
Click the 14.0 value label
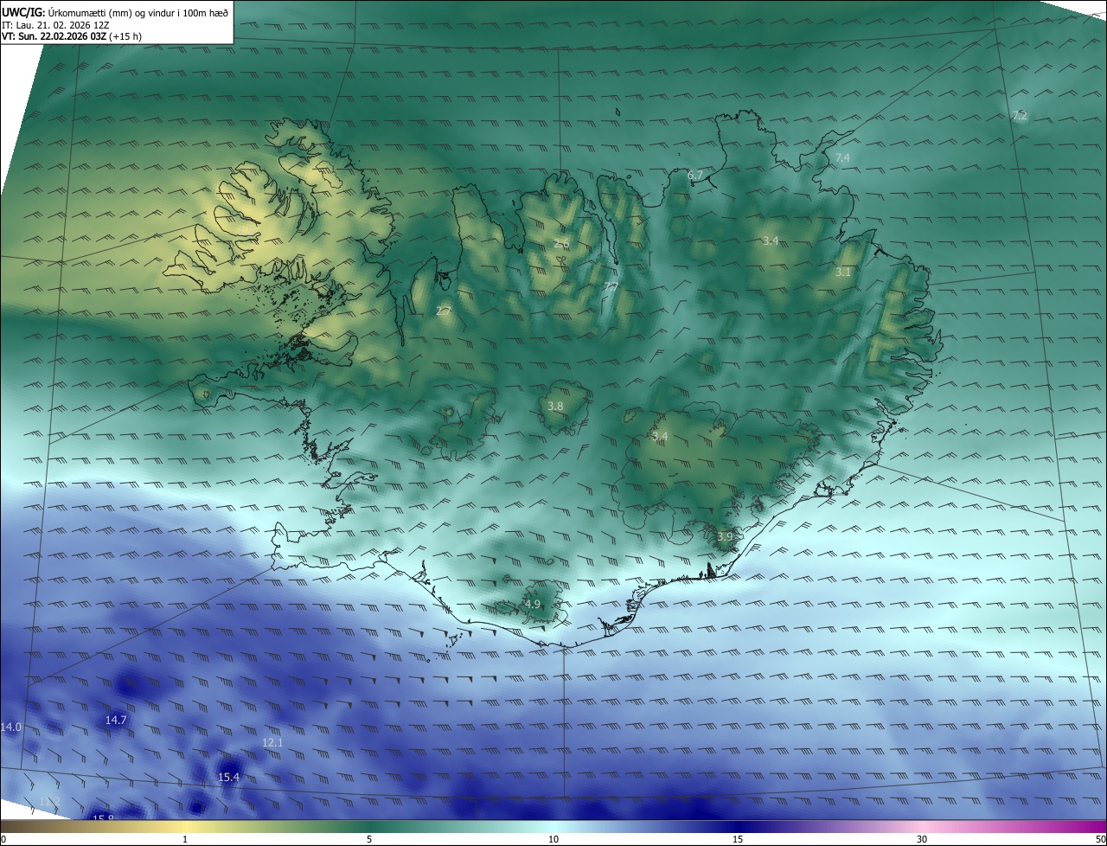pos(10,727)
